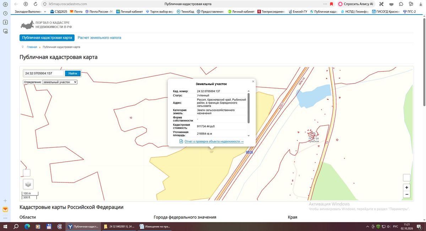
Task: Click the popup info scrollbar
Action: point(248,108)
